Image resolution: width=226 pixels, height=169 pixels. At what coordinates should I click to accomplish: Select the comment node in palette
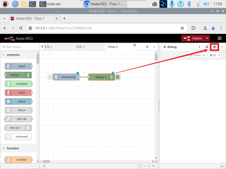(x=18, y=136)
